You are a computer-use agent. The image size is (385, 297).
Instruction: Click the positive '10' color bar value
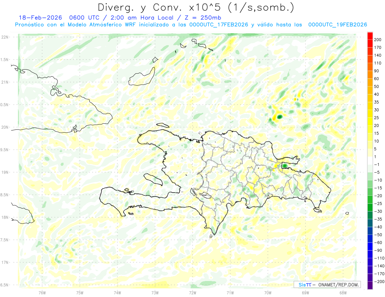(377, 141)
